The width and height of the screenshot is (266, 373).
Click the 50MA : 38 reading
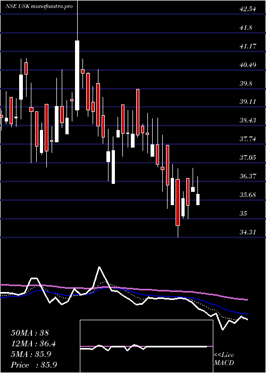click(x=30, y=333)
